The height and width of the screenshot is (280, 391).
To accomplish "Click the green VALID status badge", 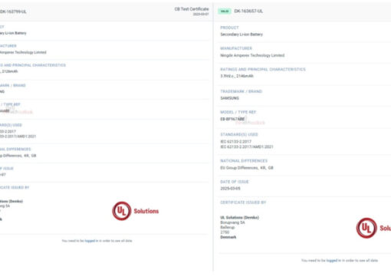I will coord(225,12).
